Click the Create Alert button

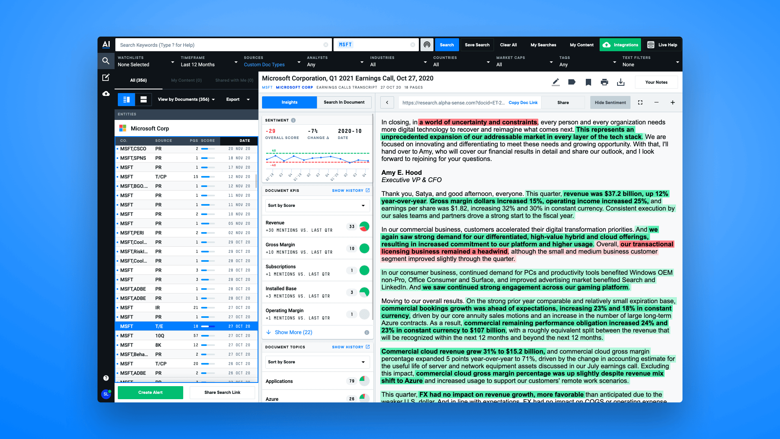point(150,392)
